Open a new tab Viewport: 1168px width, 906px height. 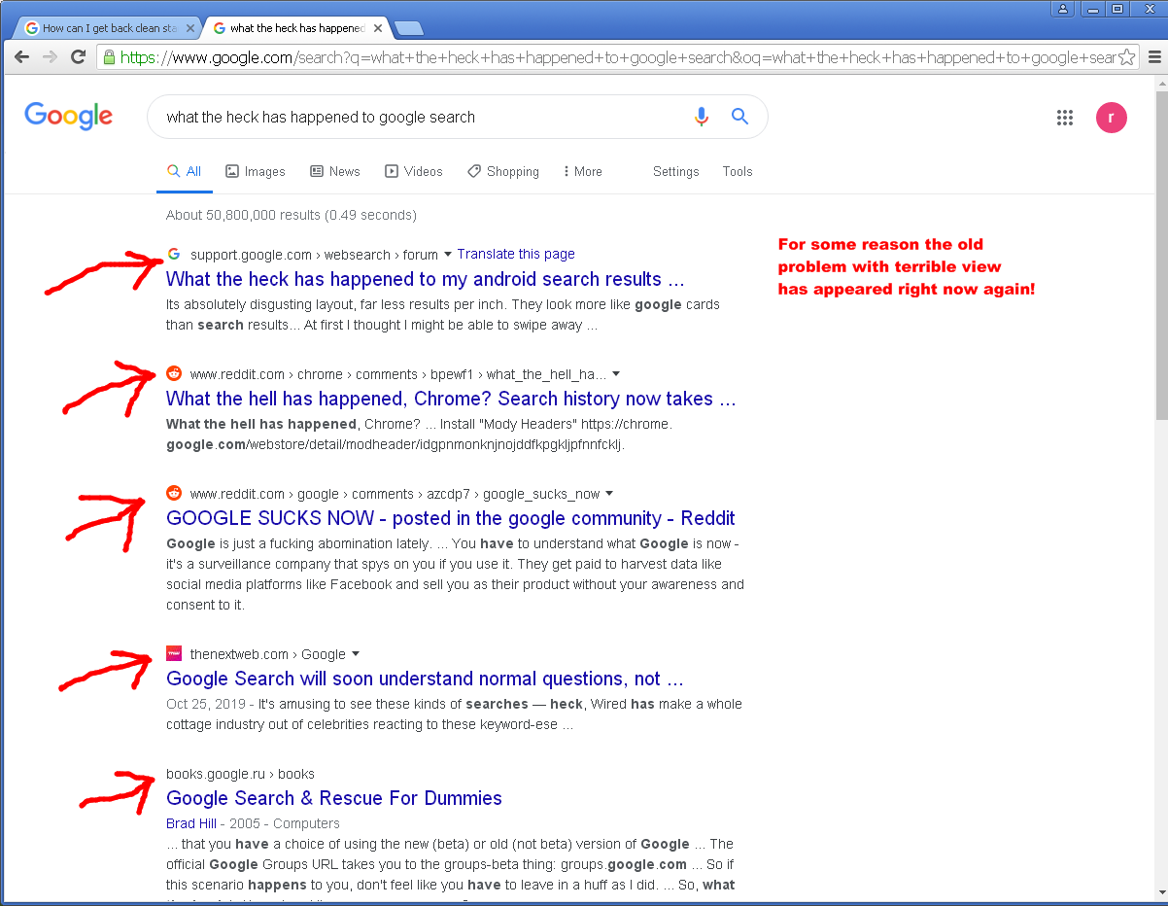point(408,28)
